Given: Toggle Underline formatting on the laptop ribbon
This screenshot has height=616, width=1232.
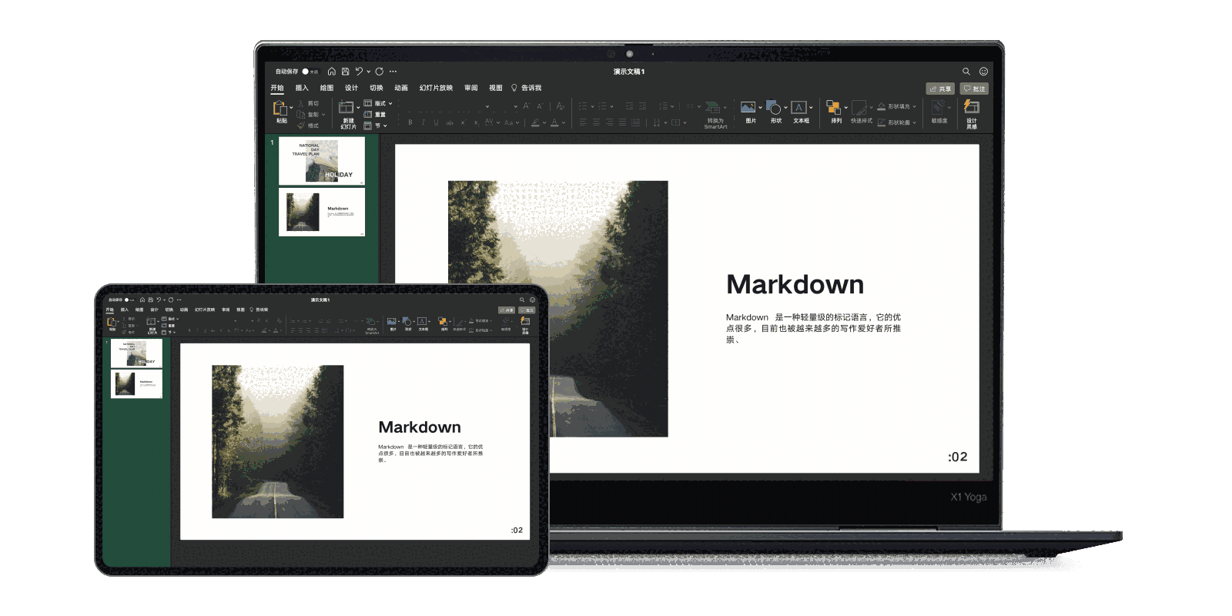Looking at the screenshot, I should point(437,122).
